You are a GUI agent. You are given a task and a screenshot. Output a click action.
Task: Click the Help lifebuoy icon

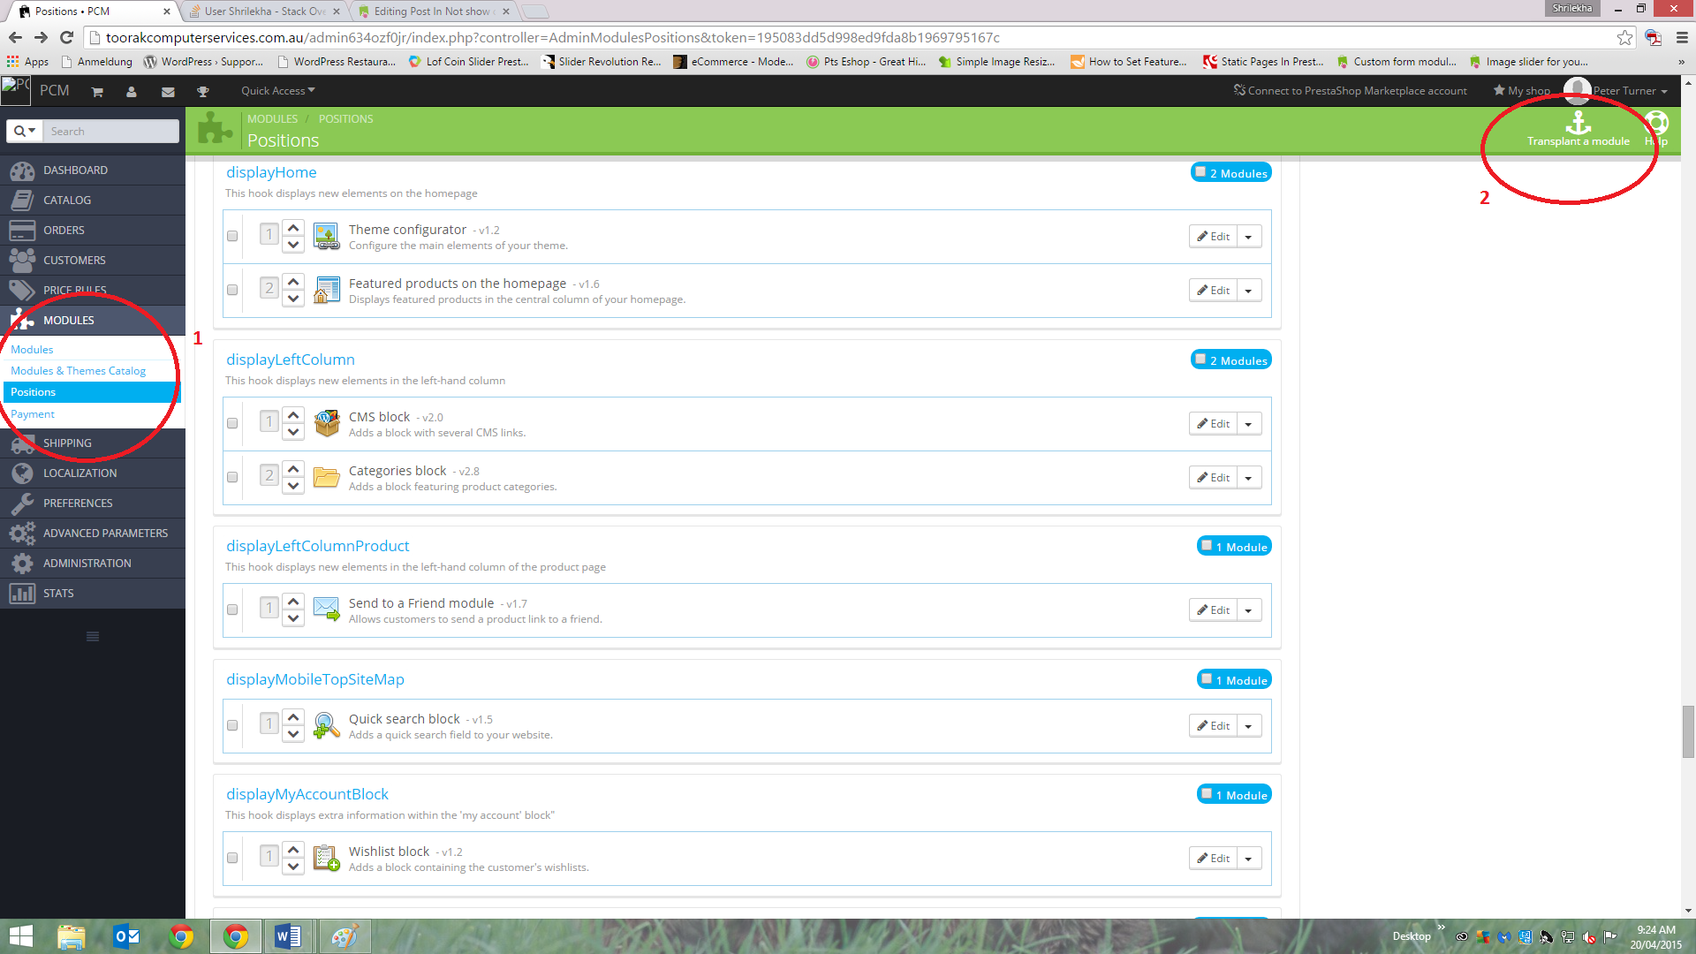(1656, 124)
